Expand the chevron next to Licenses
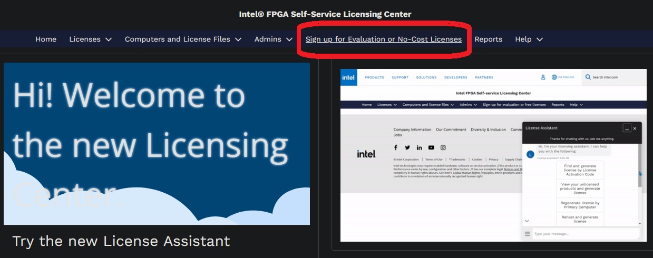Image resolution: width=653 pixels, height=258 pixels. click(x=109, y=39)
